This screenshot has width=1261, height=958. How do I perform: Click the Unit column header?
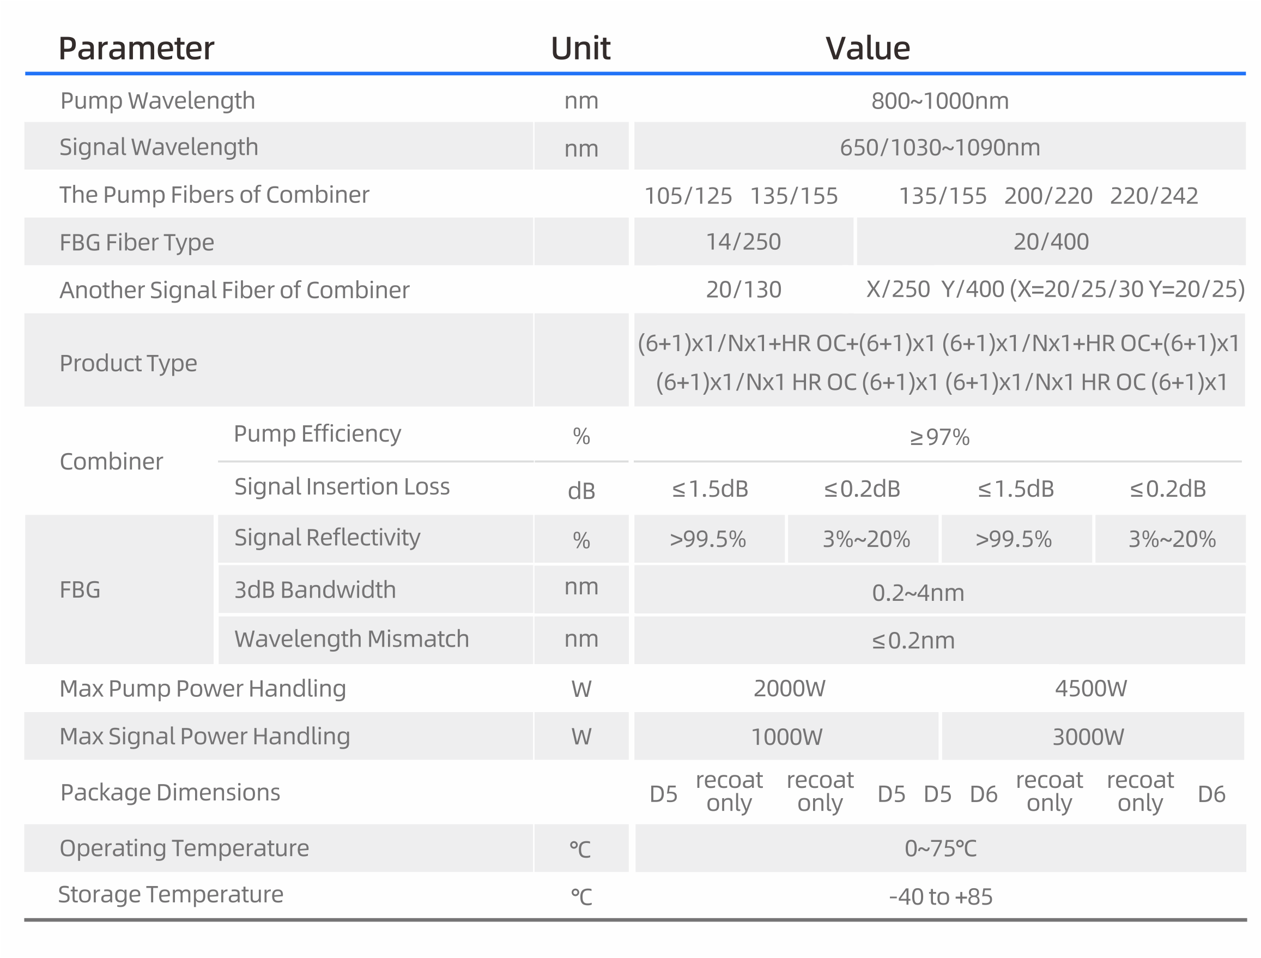[580, 48]
